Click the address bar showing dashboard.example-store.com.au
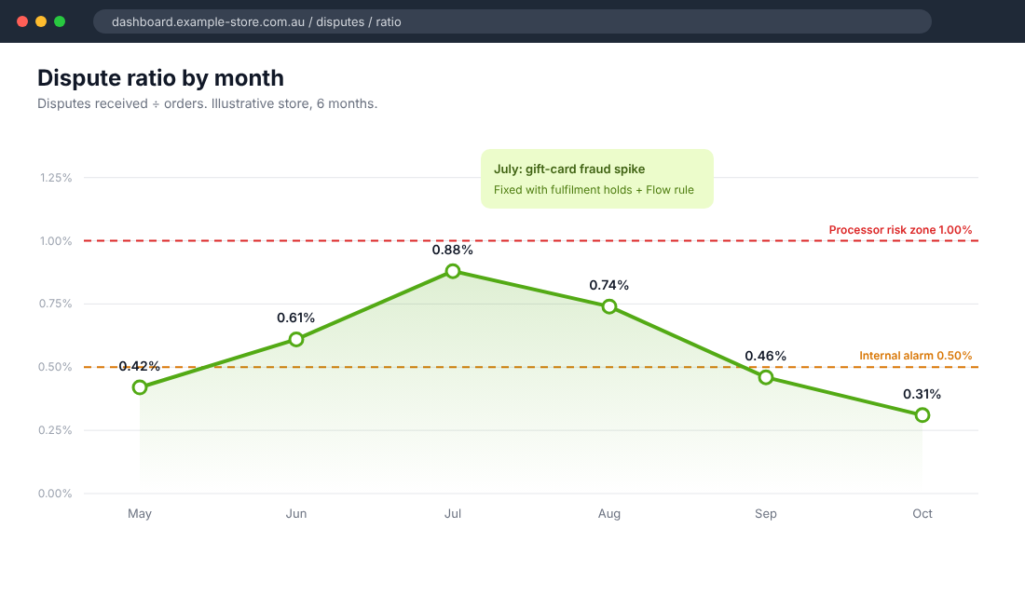The height and width of the screenshot is (596, 1025). pos(512,21)
